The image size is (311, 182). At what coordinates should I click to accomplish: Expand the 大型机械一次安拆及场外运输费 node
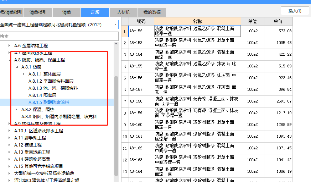[9, 173]
